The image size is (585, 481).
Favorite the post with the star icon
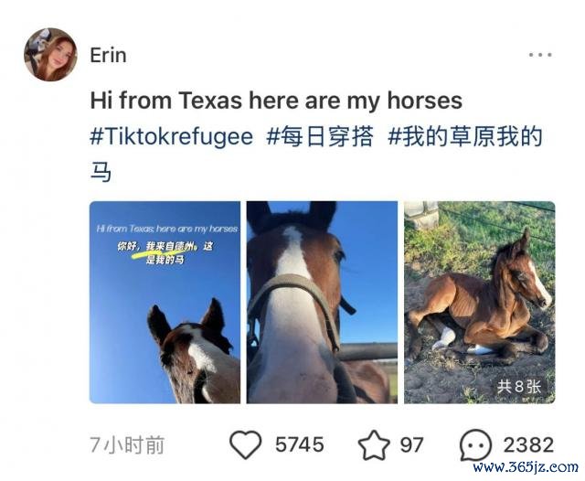374,444
